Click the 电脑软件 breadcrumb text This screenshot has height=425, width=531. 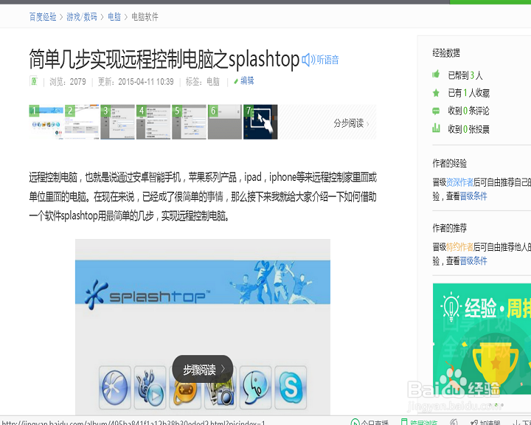point(145,17)
